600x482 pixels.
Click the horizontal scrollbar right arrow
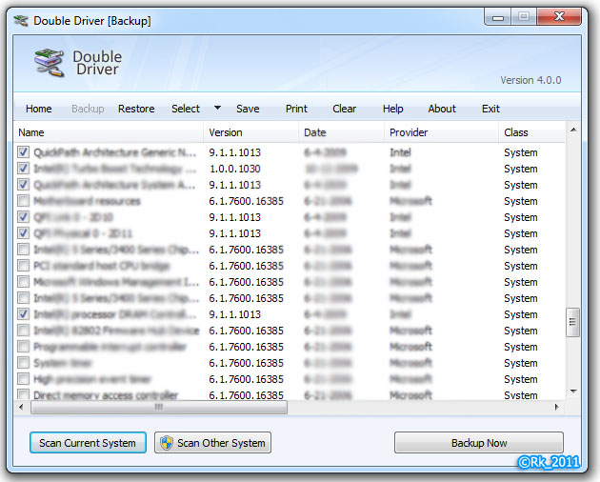557,407
